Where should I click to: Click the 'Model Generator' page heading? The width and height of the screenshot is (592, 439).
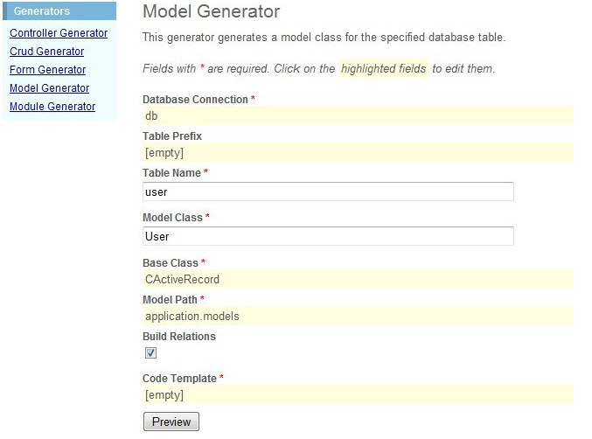211,12
